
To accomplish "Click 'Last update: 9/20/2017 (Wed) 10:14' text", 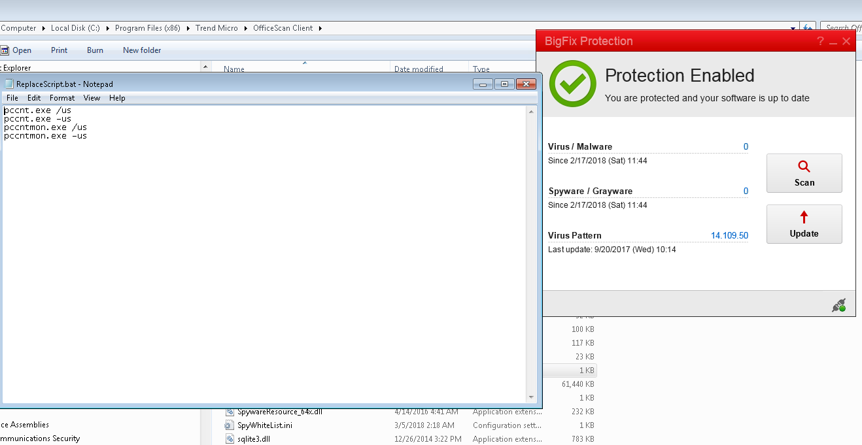I will pyautogui.click(x=612, y=250).
